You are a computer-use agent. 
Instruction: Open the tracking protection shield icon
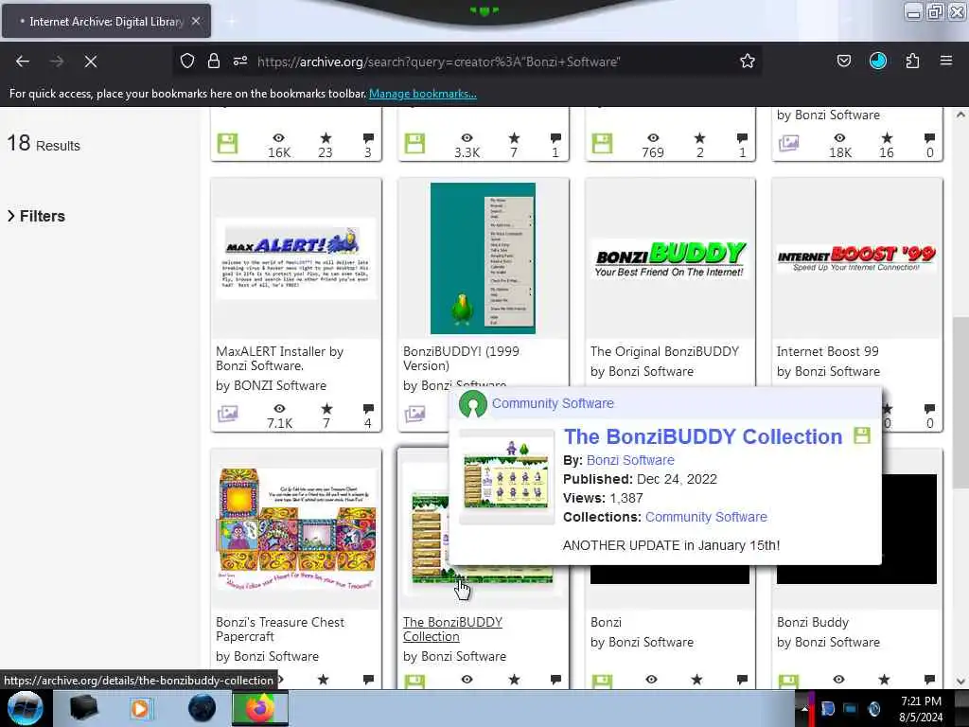[187, 61]
